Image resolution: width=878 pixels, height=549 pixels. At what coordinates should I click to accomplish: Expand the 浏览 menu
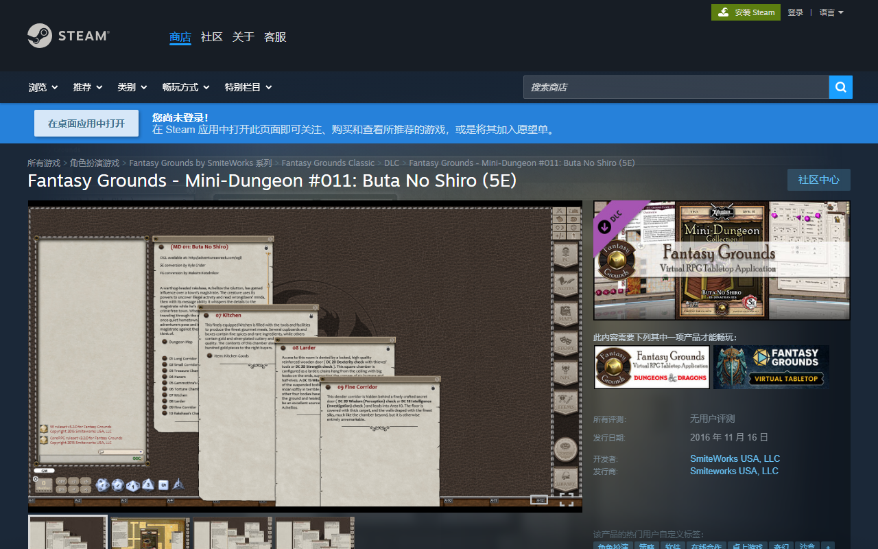tap(43, 87)
